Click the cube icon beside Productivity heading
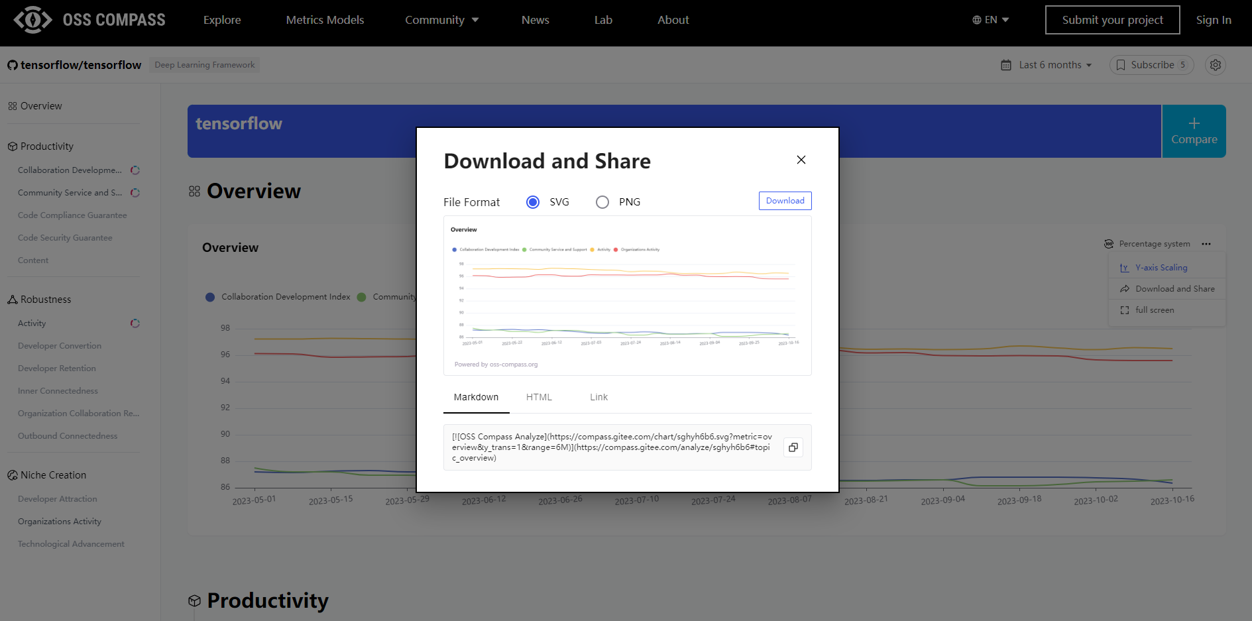The height and width of the screenshot is (621, 1252). pyautogui.click(x=194, y=600)
